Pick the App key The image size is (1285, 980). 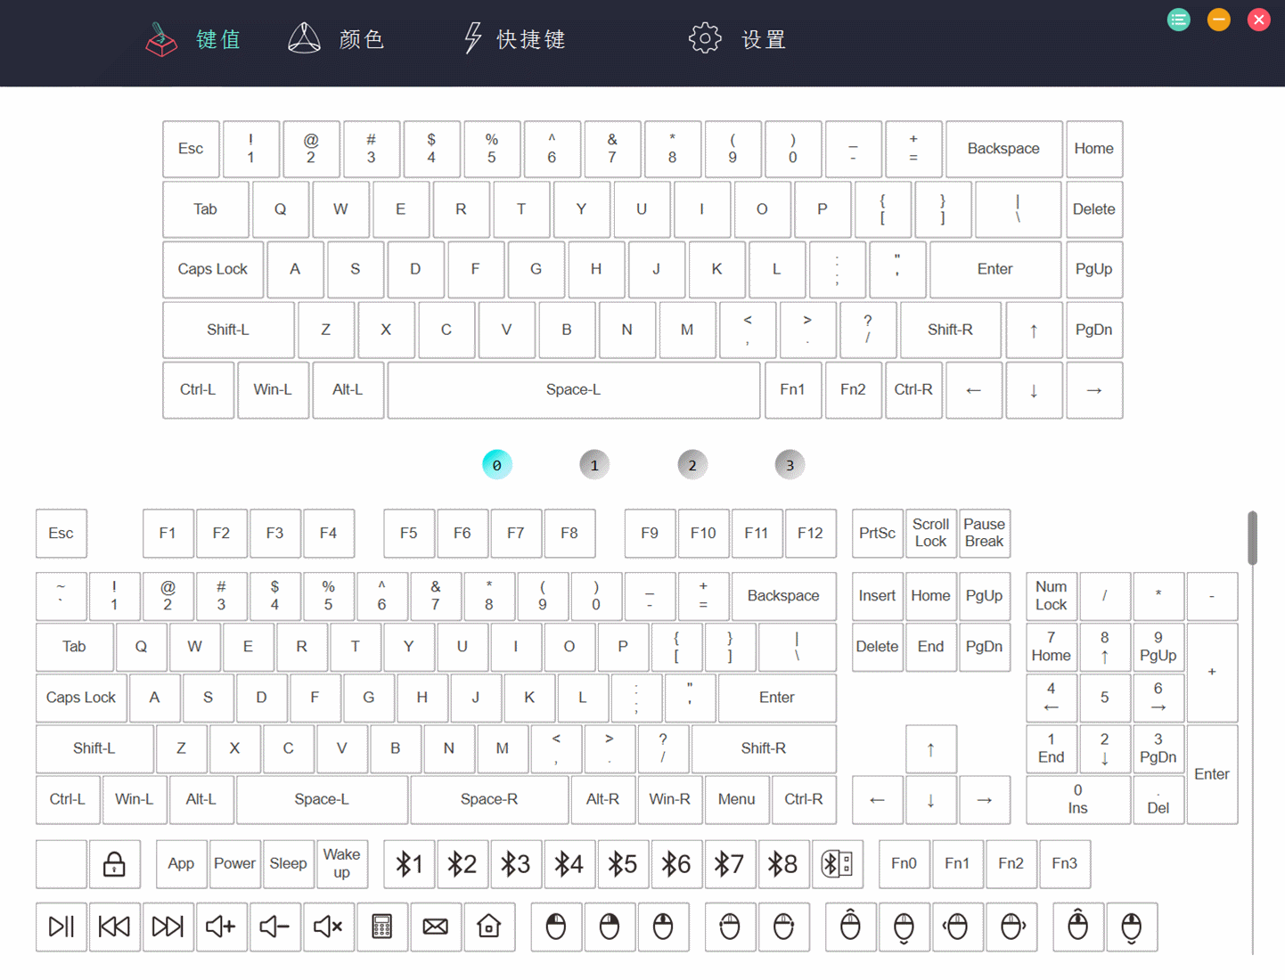click(x=181, y=863)
